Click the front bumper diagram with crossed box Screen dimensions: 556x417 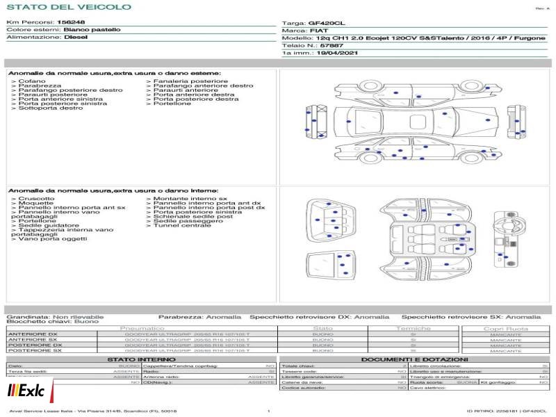click(x=316, y=121)
